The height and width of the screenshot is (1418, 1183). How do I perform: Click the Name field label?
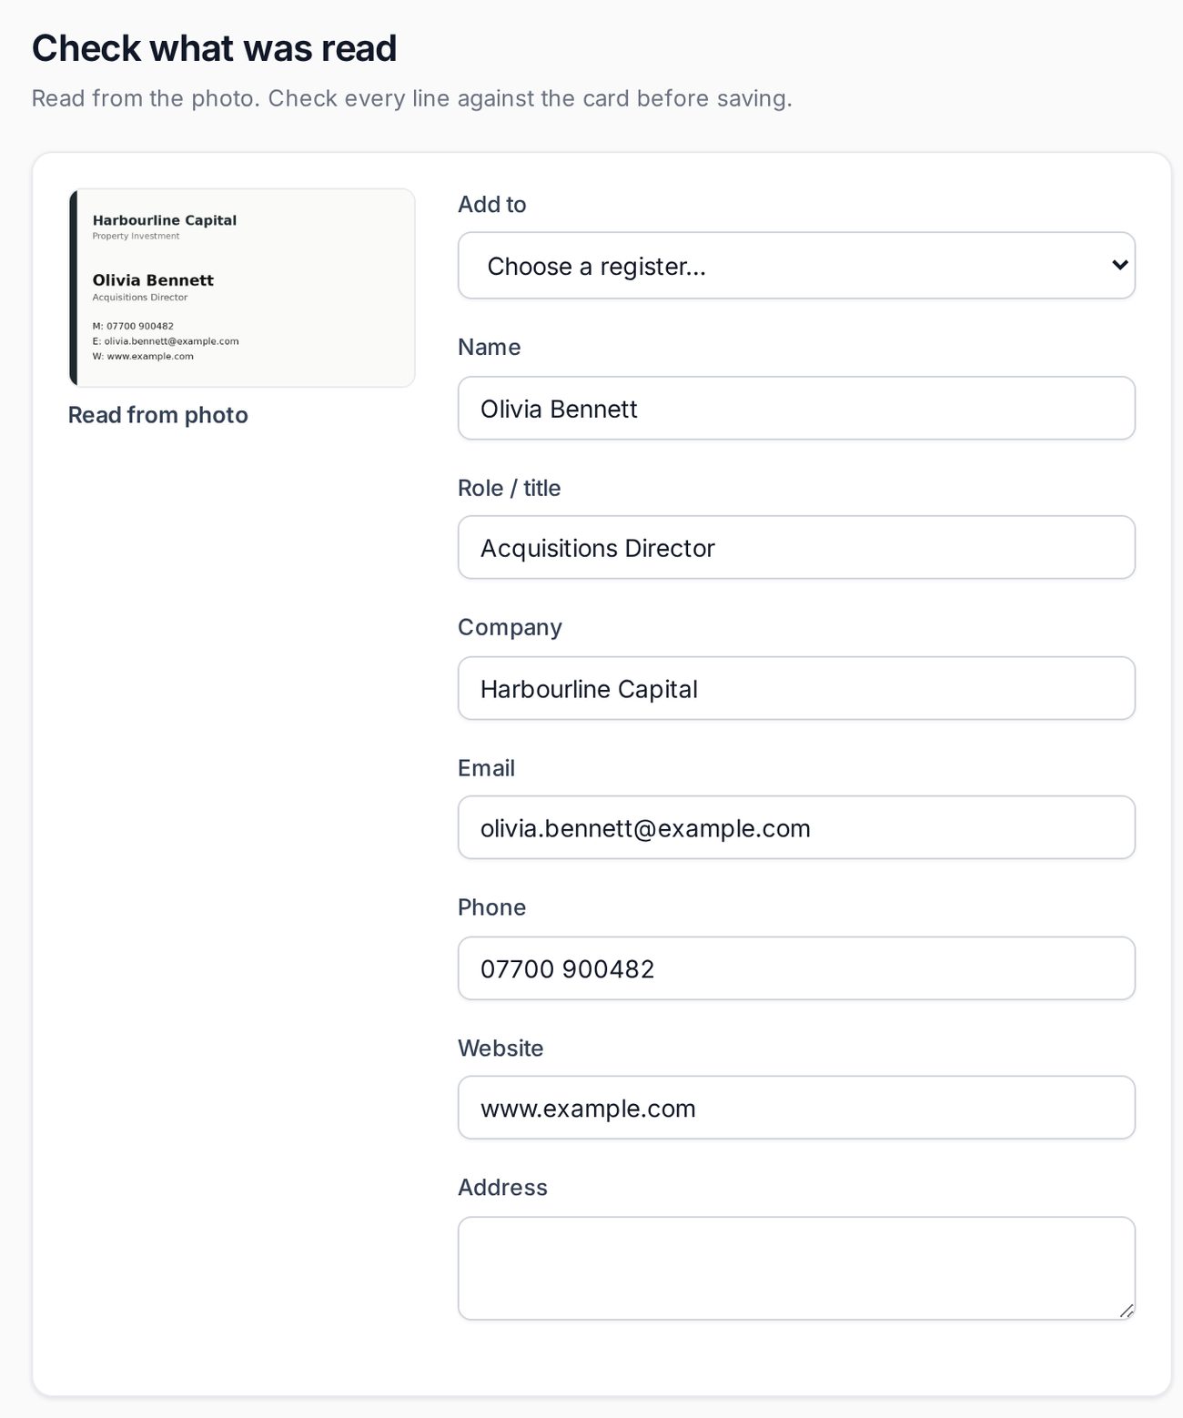point(490,348)
